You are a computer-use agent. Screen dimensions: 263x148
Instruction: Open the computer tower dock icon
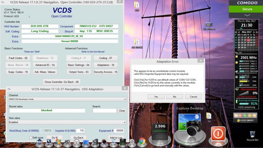pos(95,143)
